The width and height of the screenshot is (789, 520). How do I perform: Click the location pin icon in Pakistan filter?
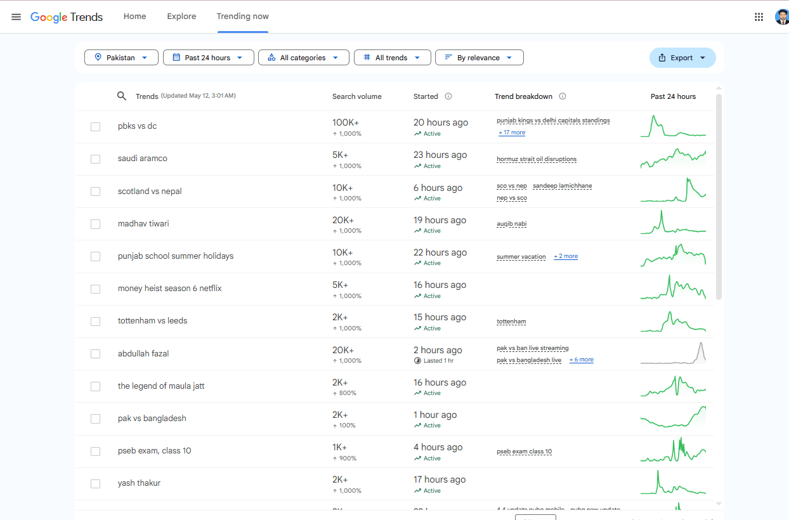98,57
